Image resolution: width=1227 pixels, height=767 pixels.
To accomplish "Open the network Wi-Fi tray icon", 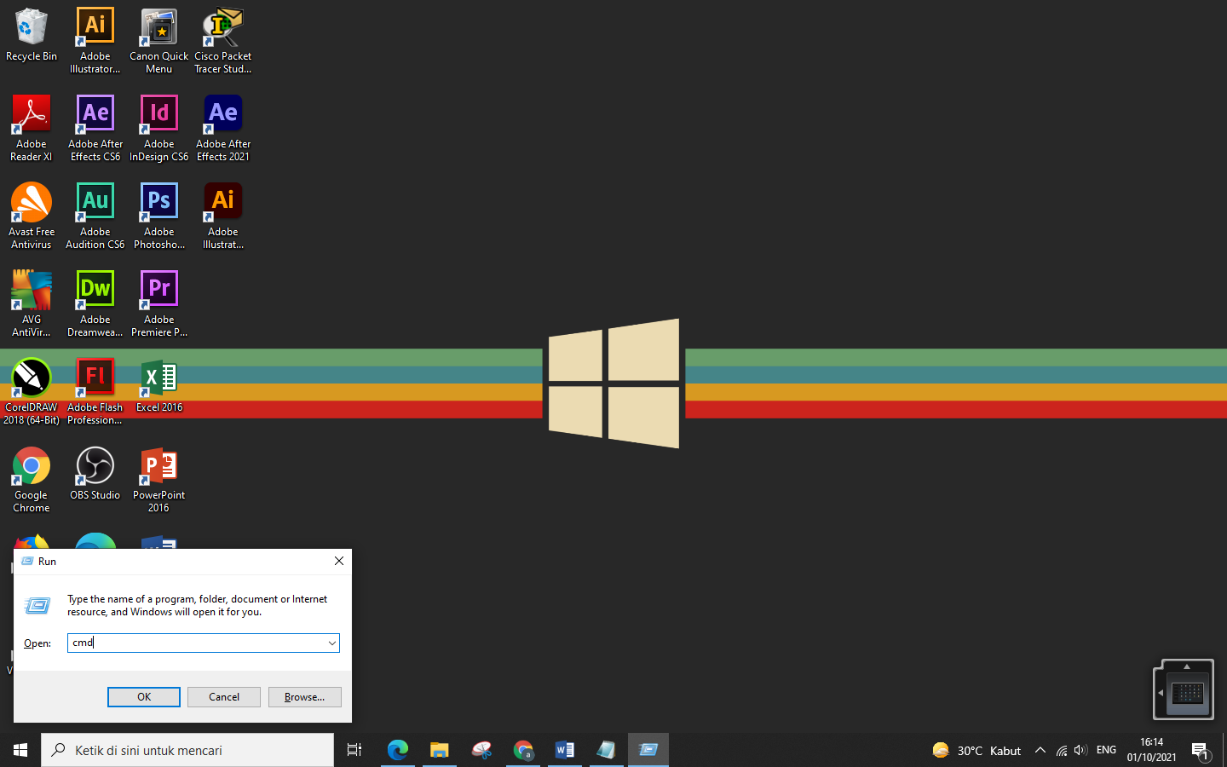I will pos(1061,750).
